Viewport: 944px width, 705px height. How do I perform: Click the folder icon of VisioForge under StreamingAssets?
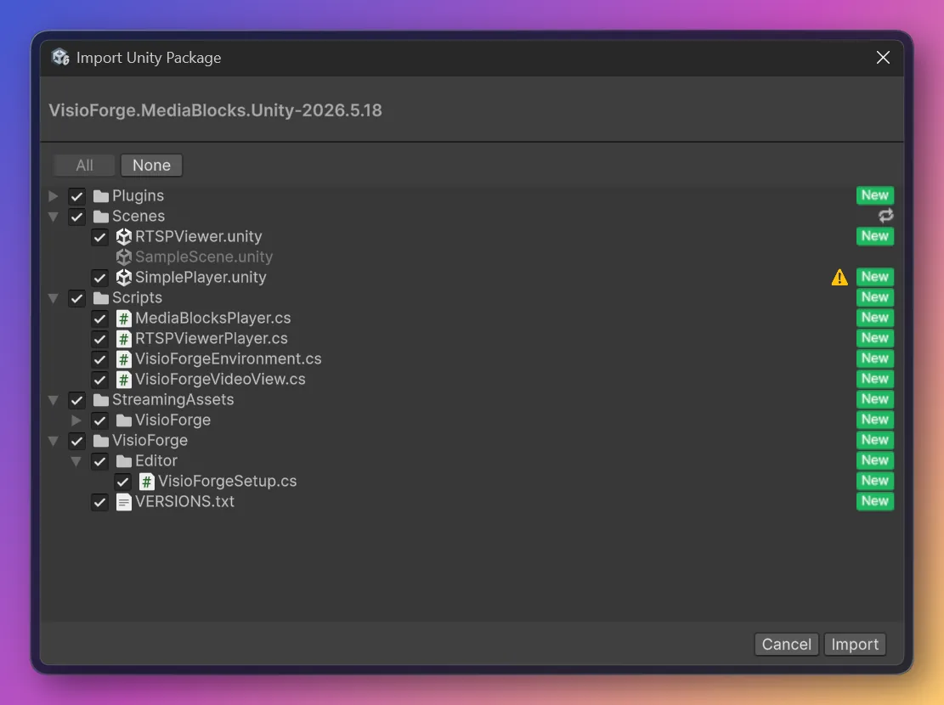tap(123, 420)
